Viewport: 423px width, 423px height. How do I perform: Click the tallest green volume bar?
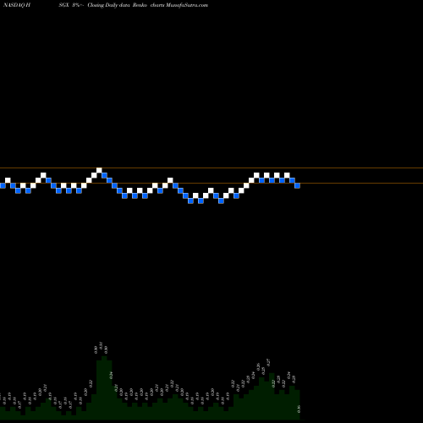point(104,387)
